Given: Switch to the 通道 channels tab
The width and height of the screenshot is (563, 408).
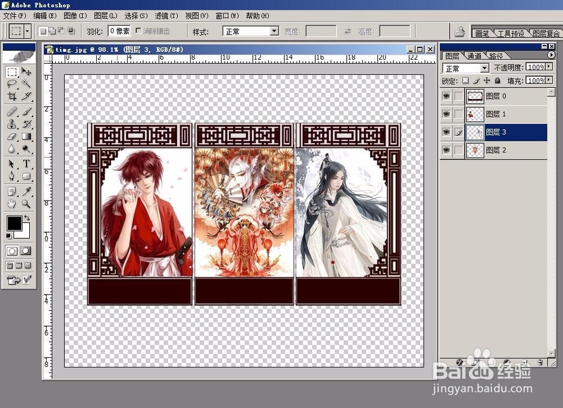Looking at the screenshot, I should point(474,56).
